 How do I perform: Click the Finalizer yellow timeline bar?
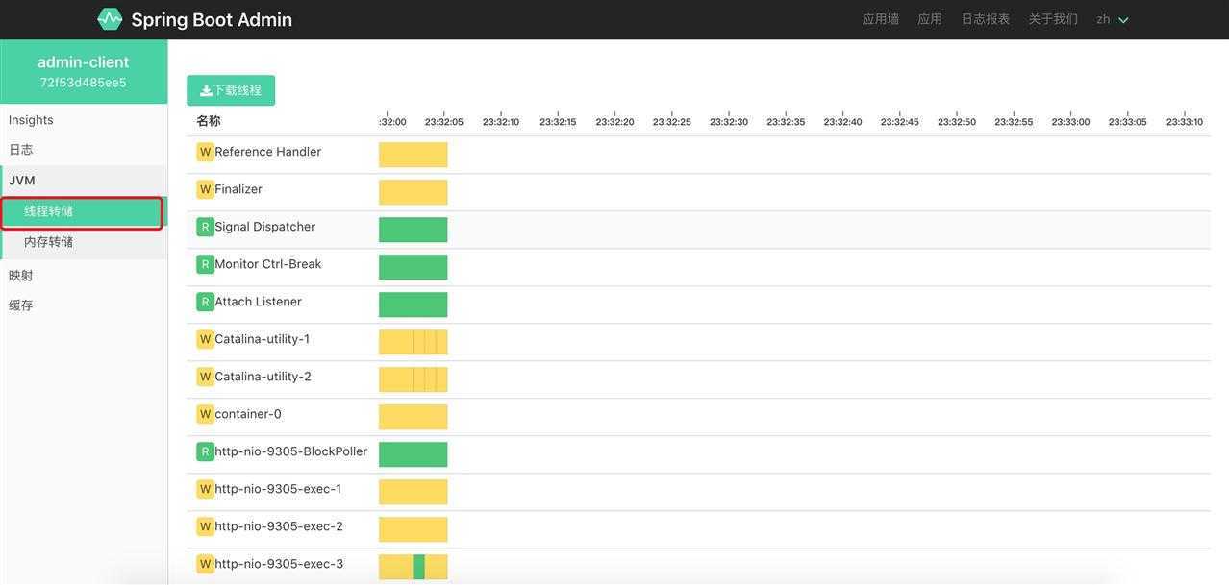pyautogui.click(x=414, y=192)
